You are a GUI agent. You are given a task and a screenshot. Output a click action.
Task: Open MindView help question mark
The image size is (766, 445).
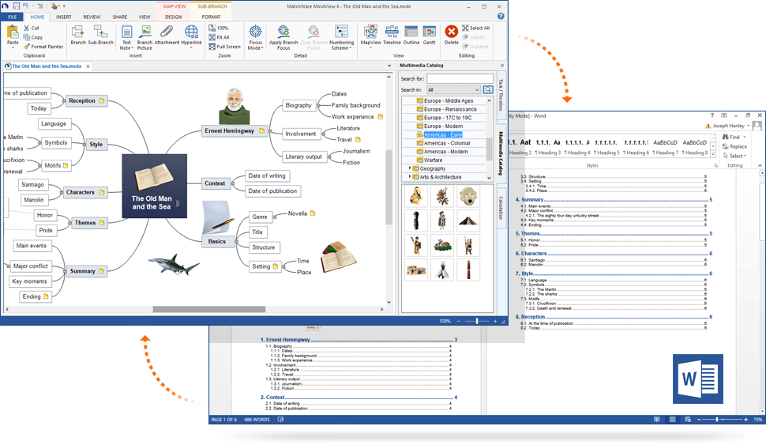point(501,16)
